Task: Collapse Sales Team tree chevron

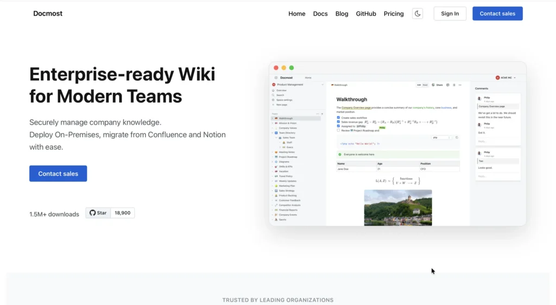Action: pyautogui.click(x=276, y=138)
